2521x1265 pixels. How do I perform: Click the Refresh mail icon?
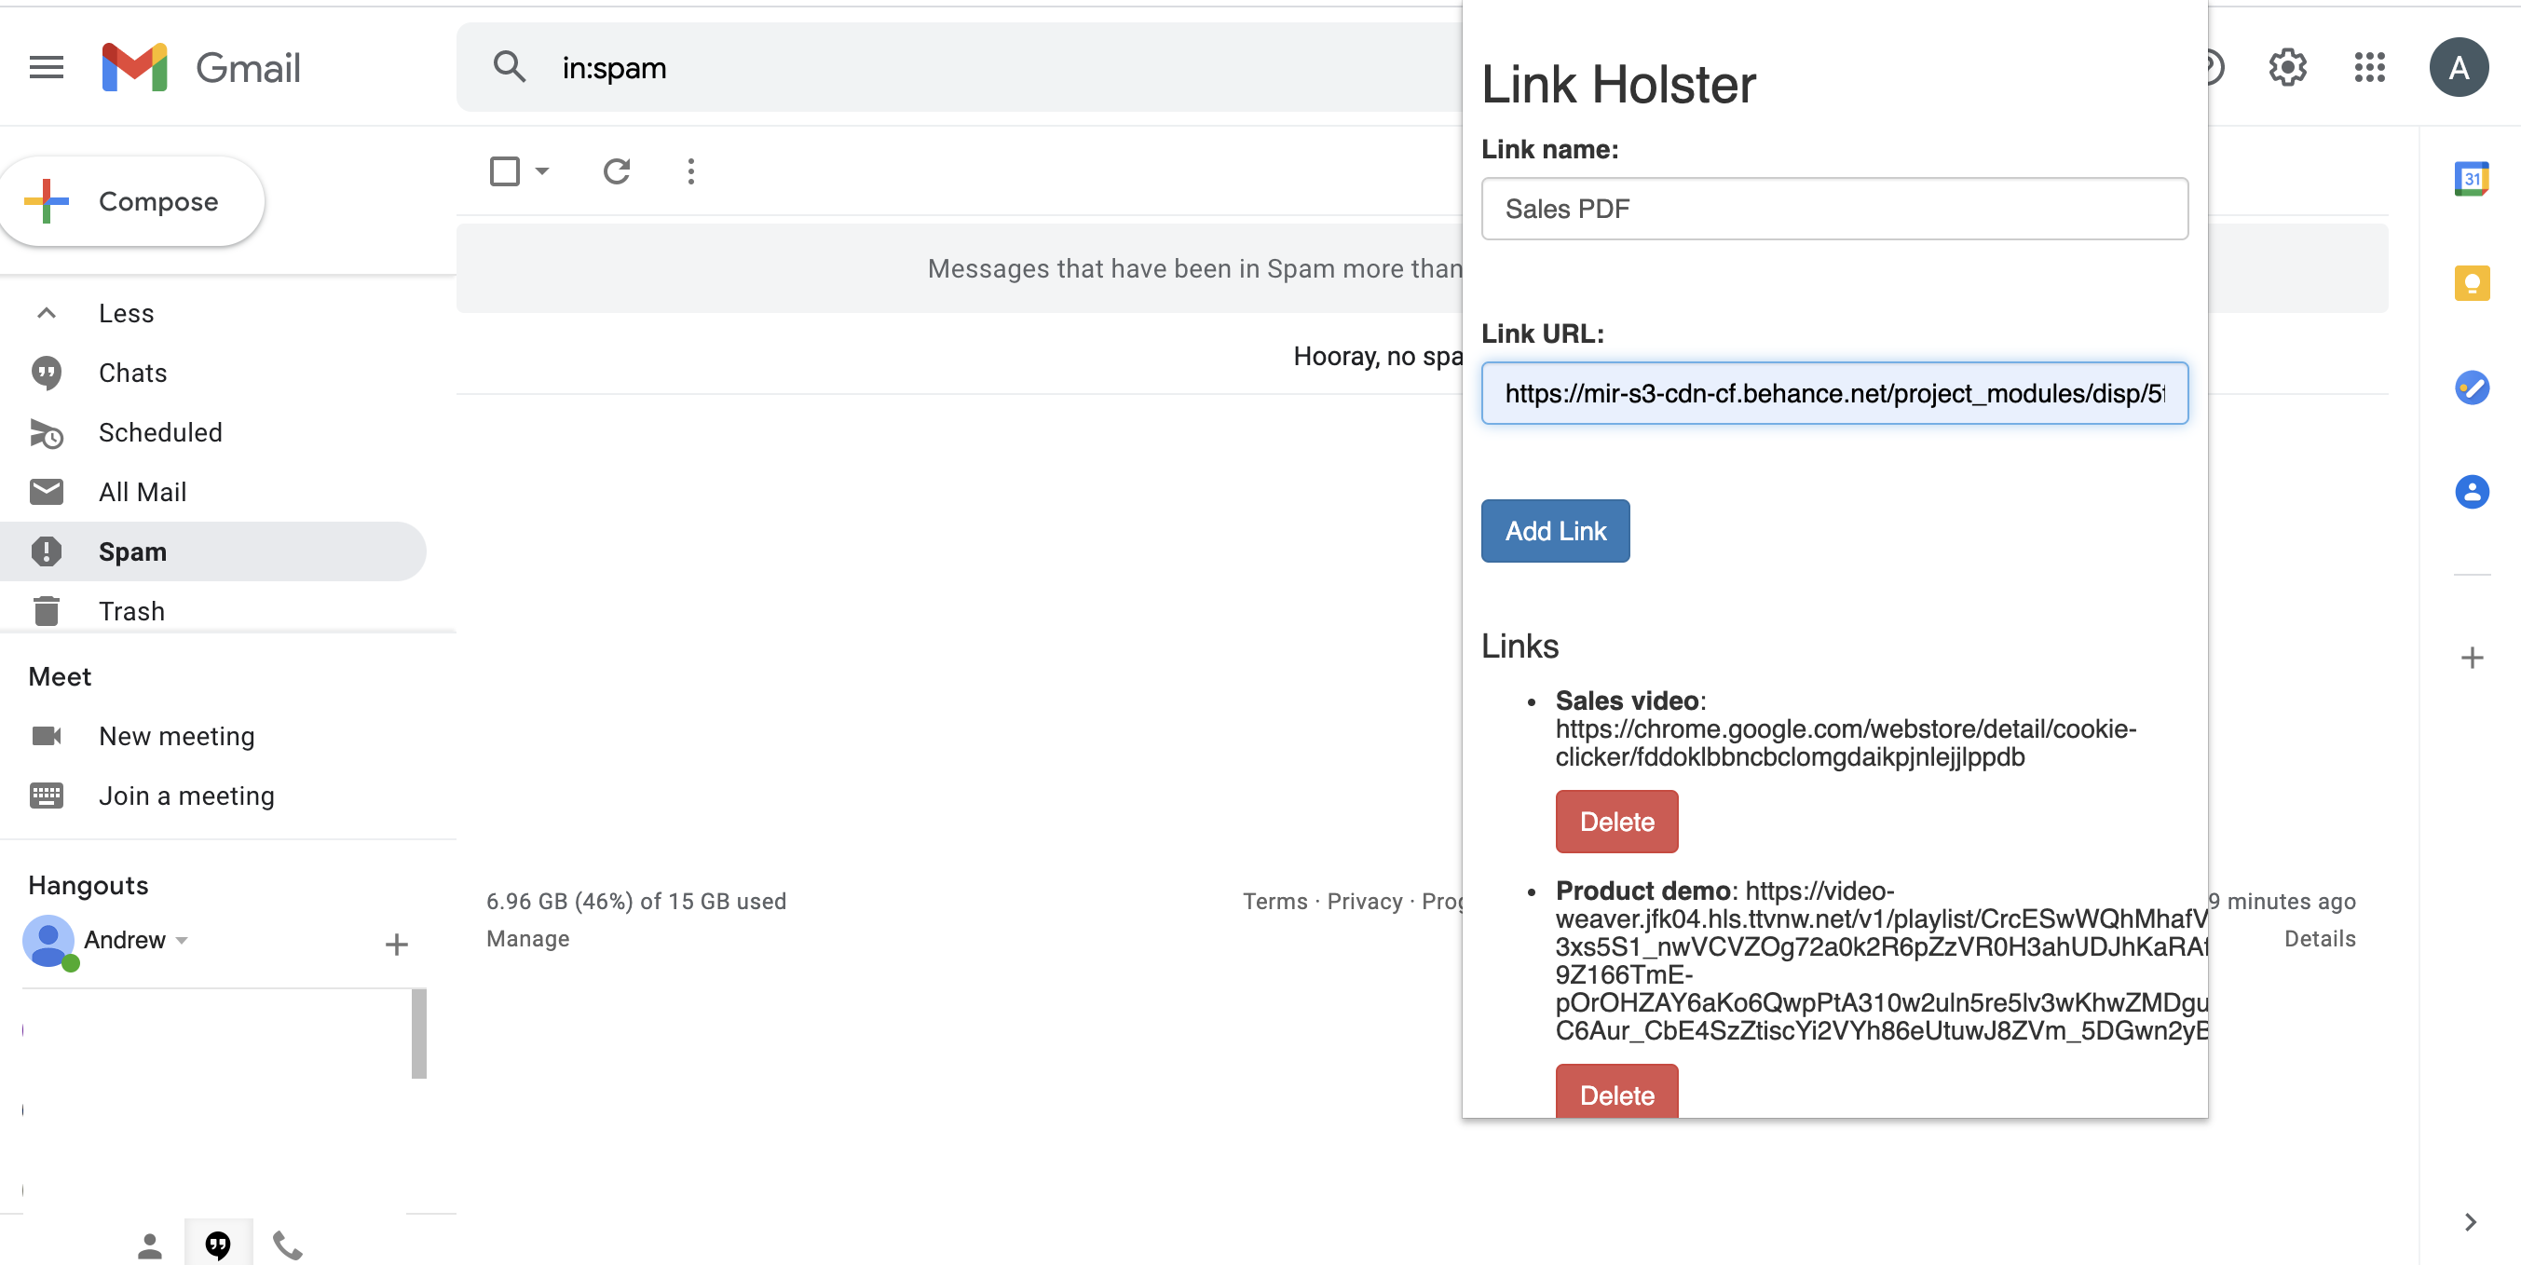617,171
